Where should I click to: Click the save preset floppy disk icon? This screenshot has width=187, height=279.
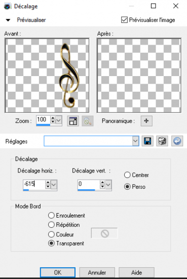click(147, 141)
